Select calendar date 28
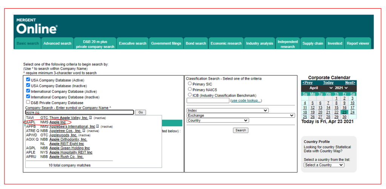Image resolution: width=386 pixels, height=189 pixels. 328,117
